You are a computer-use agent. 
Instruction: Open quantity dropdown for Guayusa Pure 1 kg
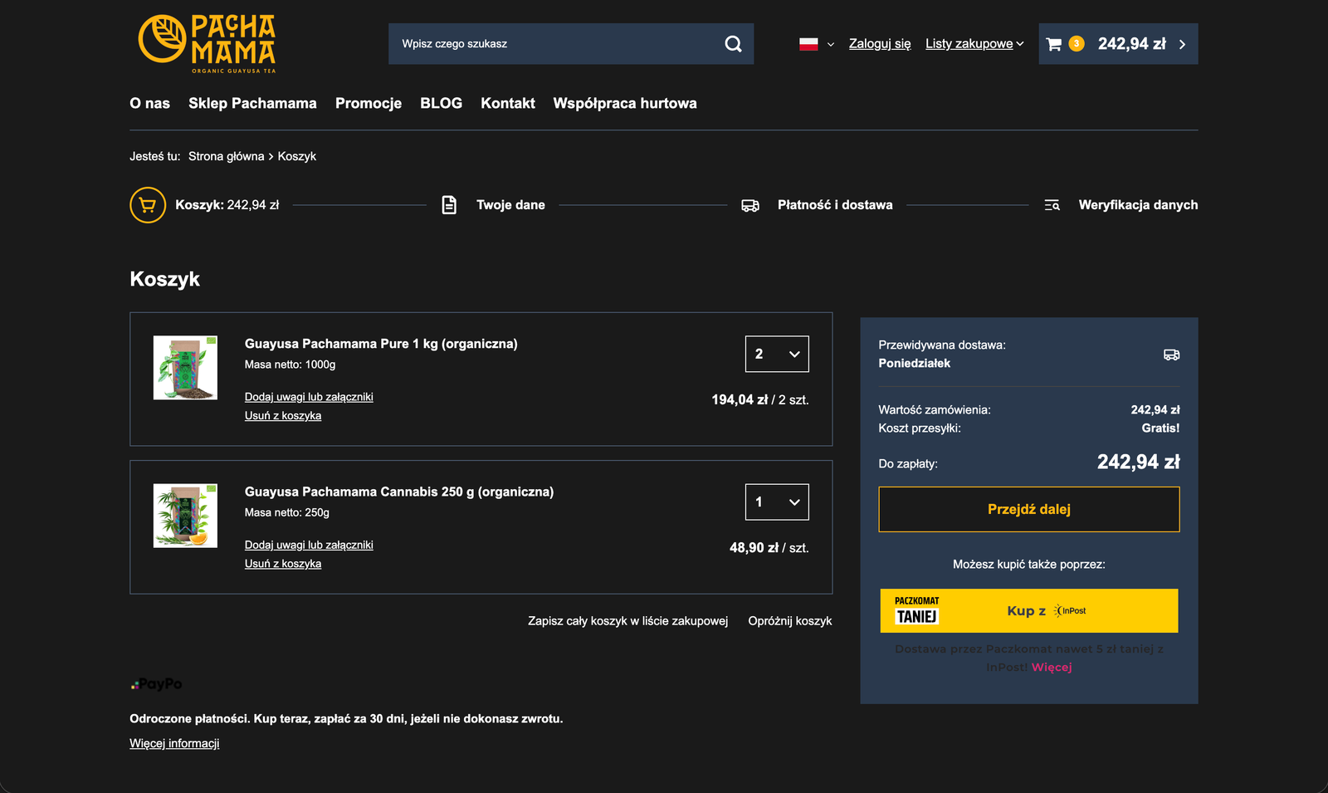pyautogui.click(x=777, y=354)
